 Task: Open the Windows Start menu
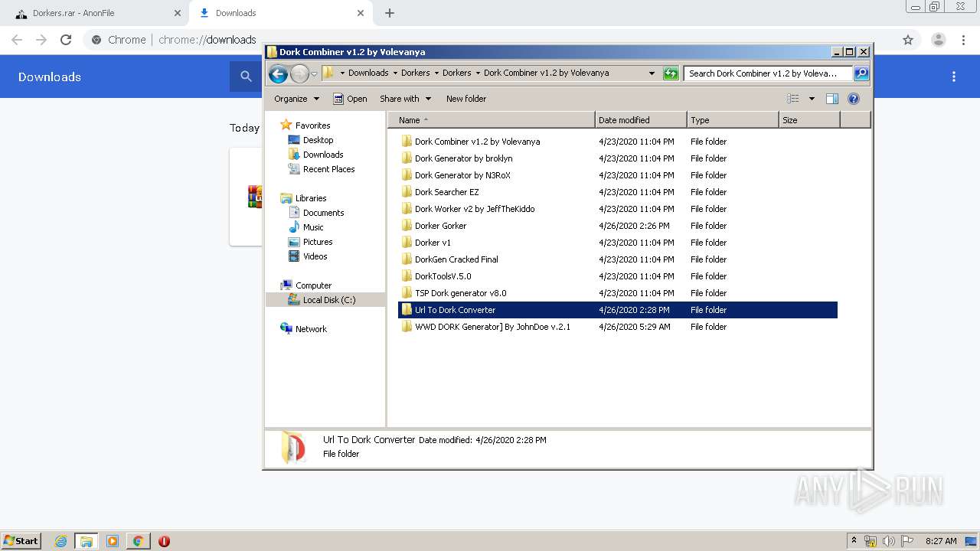[x=21, y=541]
